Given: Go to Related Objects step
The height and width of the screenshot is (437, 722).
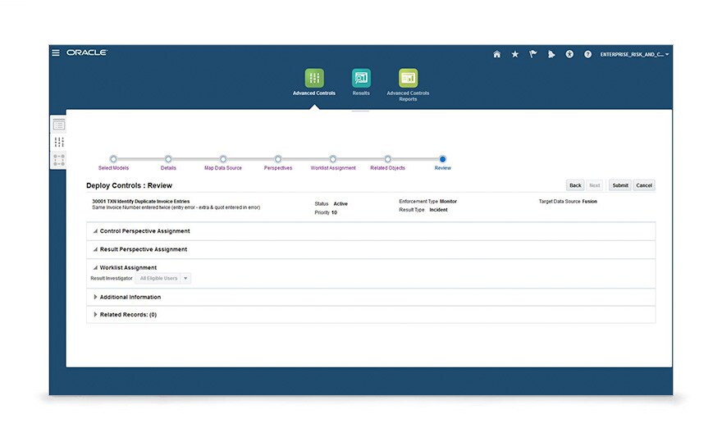Looking at the screenshot, I should [x=388, y=159].
